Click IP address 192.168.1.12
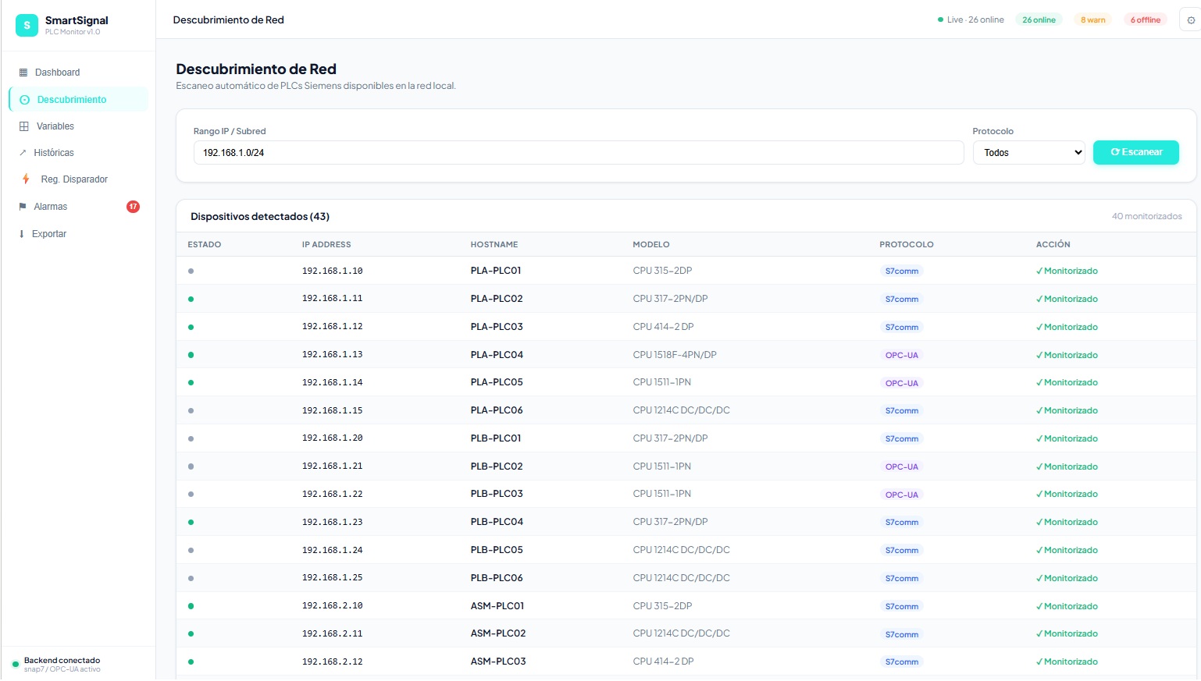1201x681 pixels. 333,327
